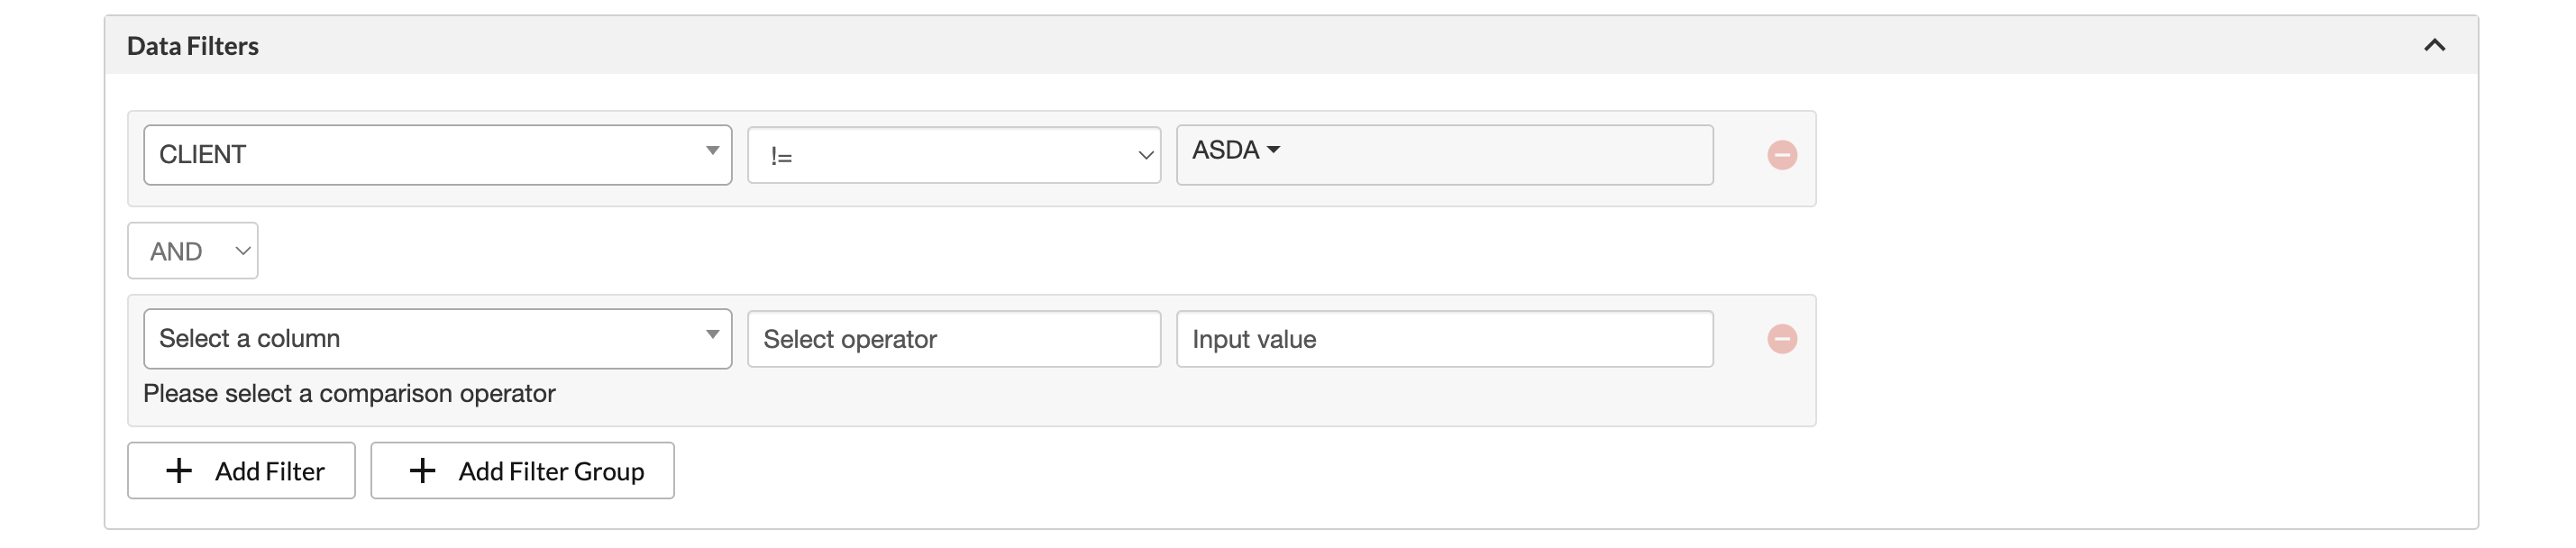Click the plus icon on Add Filter Group
2576x548 pixels.
click(x=423, y=471)
